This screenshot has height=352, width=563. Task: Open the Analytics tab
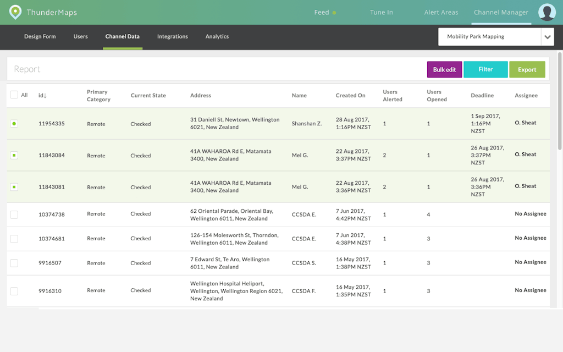pyautogui.click(x=217, y=37)
